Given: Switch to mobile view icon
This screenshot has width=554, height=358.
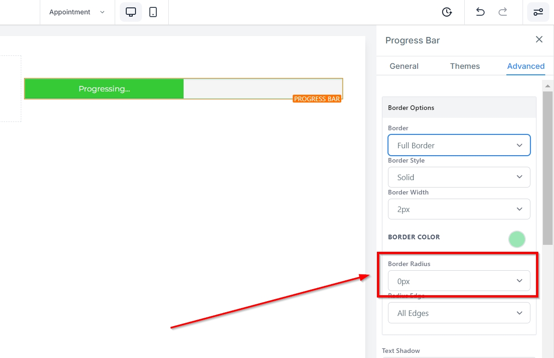Looking at the screenshot, I should 153,12.
